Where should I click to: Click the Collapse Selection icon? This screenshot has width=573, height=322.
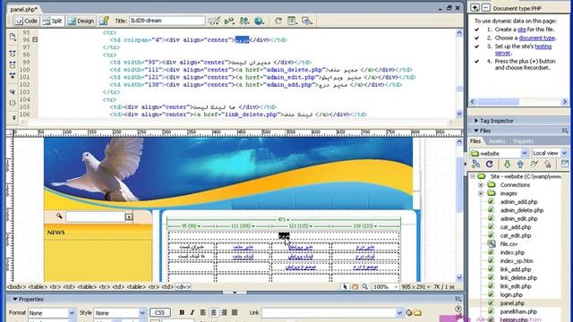pos(13,65)
